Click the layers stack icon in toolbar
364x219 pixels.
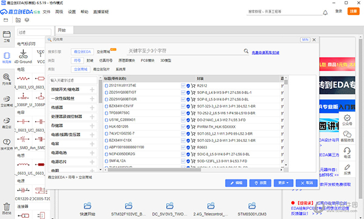27,20
